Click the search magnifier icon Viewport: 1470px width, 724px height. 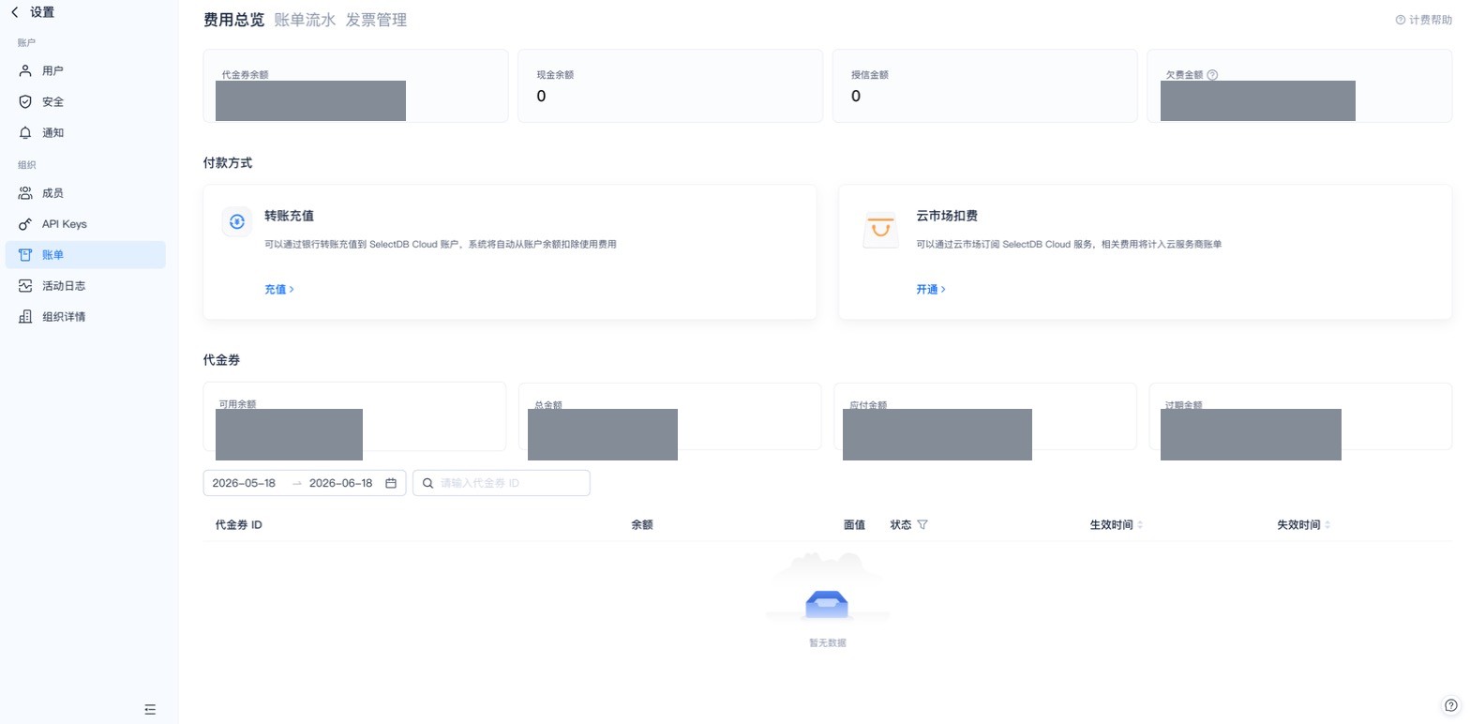point(427,483)
